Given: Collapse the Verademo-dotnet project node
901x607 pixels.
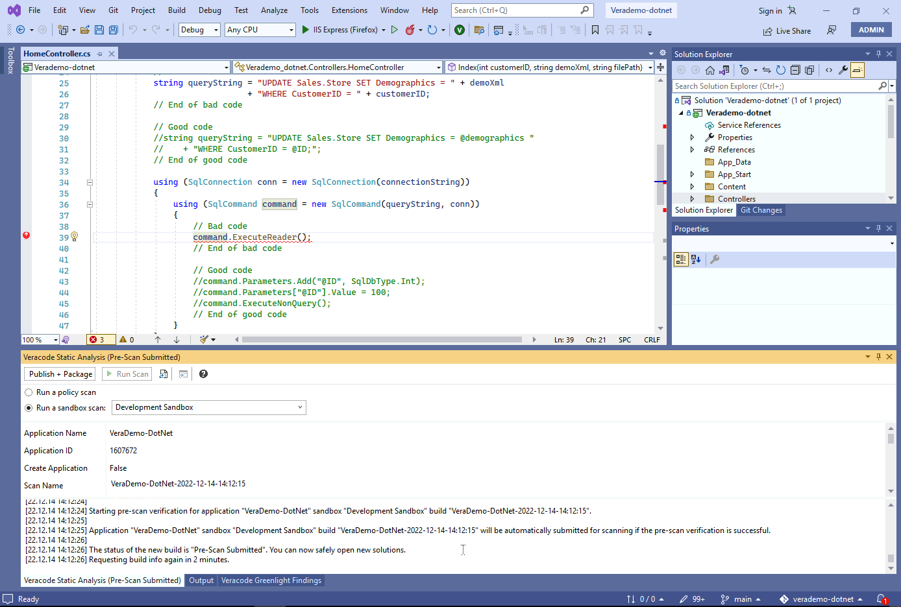Looking at the screenshot, I should coord(681,113).
